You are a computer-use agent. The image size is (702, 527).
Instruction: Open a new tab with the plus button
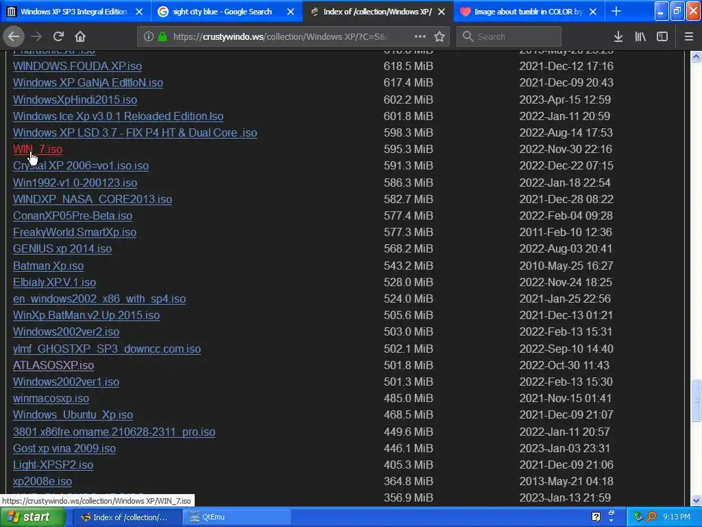pyautogui.click(x=616, y=11)
